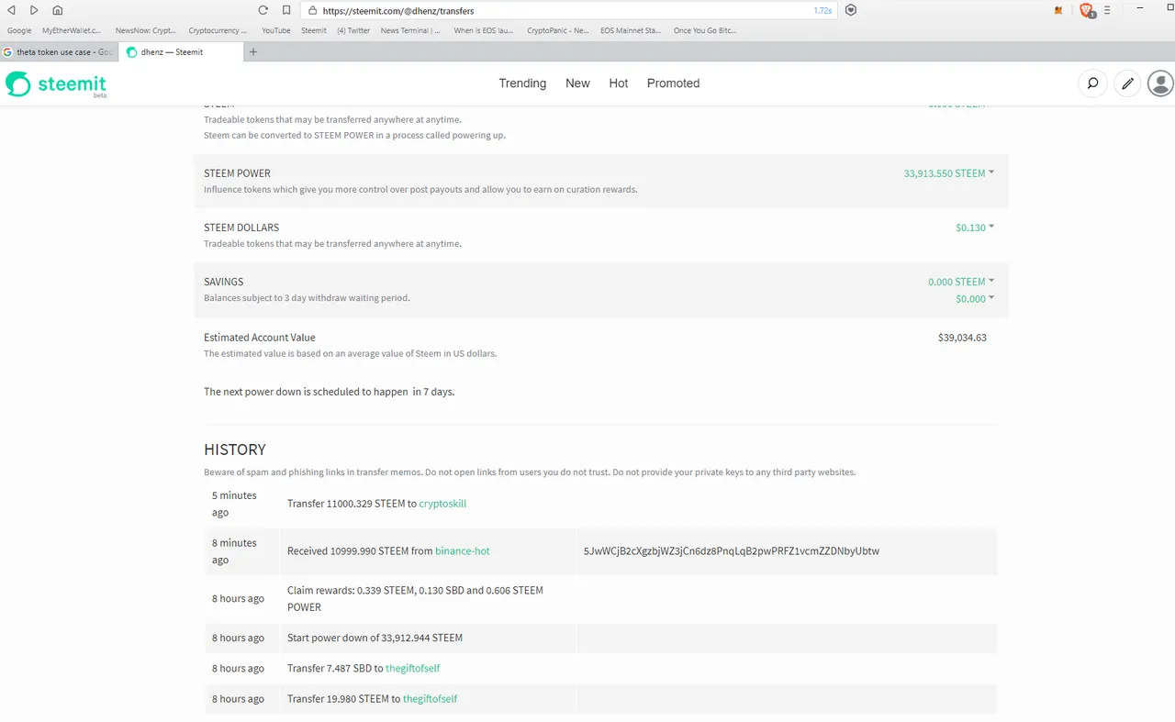The image size is (1175, 722).
Task: Open the browser hamburger menu
Action: pyautogui.click(x=1106, y=10)
